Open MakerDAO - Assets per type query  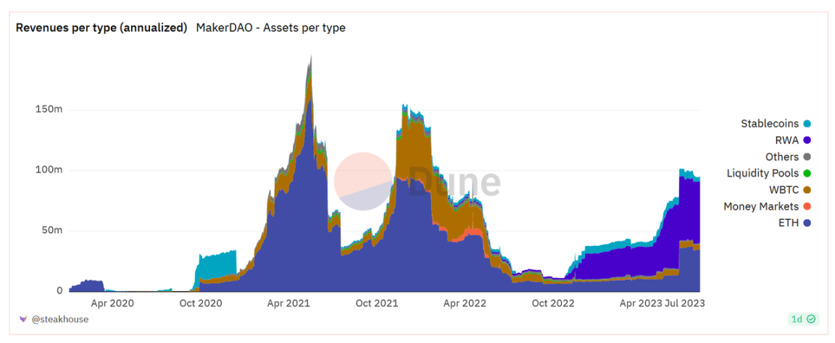click(270, 28)
